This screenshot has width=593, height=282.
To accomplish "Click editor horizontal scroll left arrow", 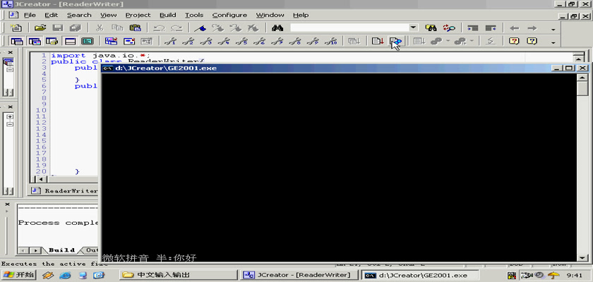I will pyautogui.click(x=40, y=179).
